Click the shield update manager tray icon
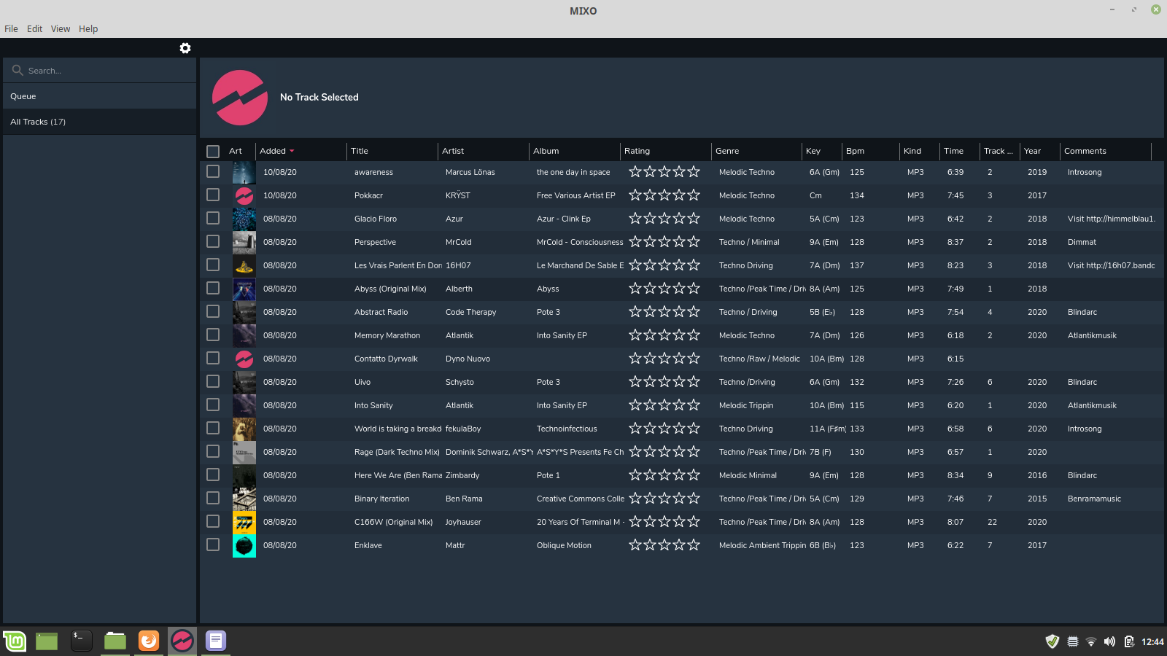Viewport: 1167px width, 656px height. click(x=1052, y=641)
